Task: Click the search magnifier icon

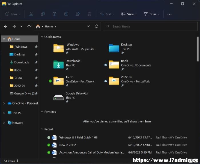Action: pos(108,26)
